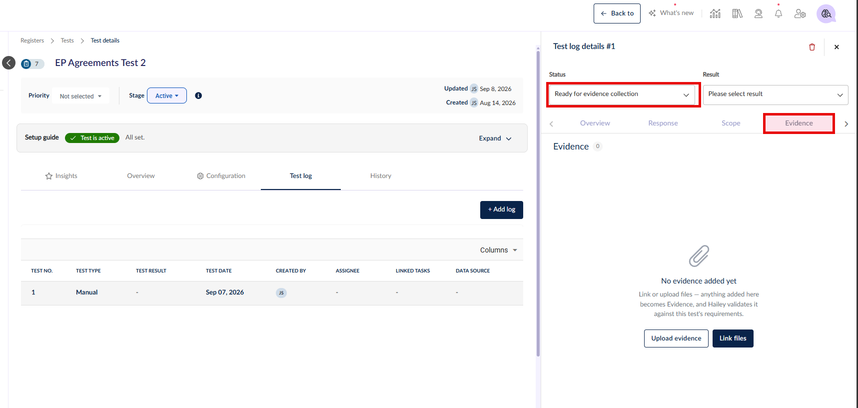Open user settings people-gear icon
The height and width of the screenshot is (408, 858).
(800, 13)
